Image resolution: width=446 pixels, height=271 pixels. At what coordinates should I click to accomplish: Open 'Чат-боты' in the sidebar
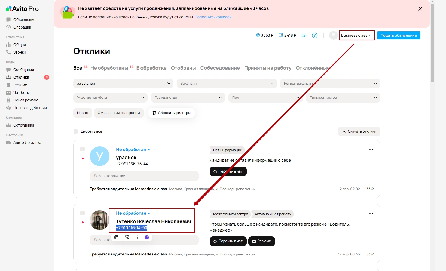point(21,93)
